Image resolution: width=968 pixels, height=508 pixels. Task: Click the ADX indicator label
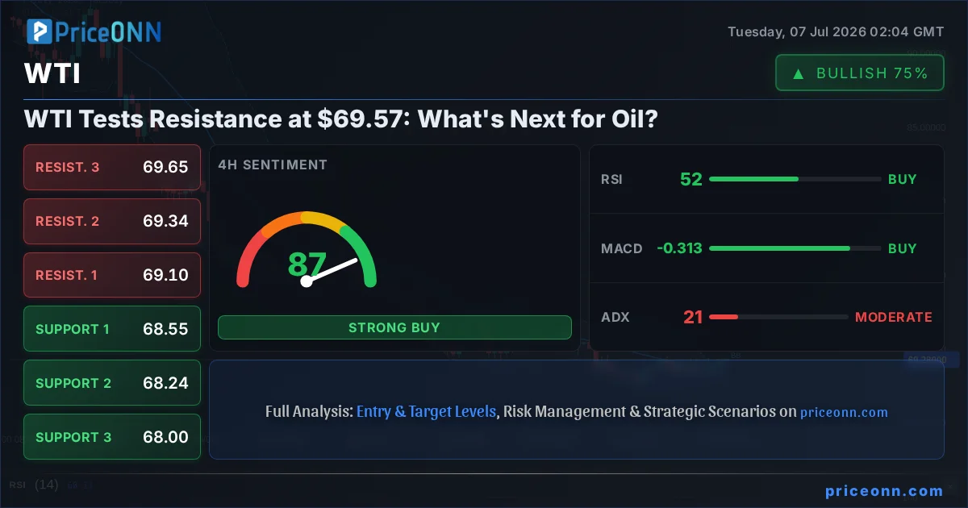(x=615, y=317)
